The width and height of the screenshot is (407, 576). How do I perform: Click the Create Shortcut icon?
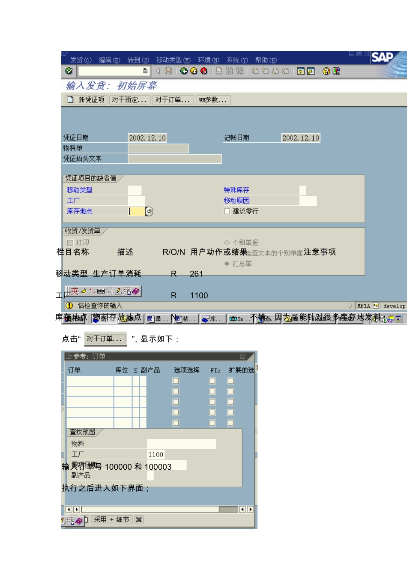point(311,71)
